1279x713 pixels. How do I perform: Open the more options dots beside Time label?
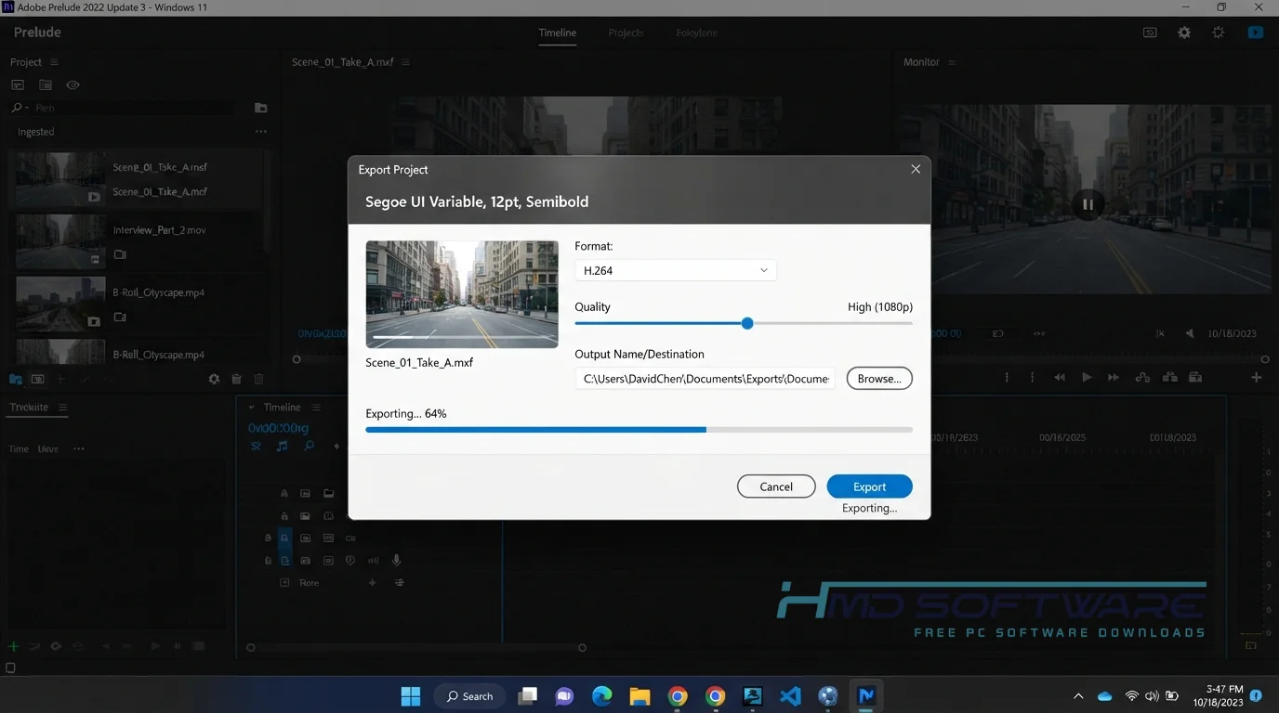pyautogui.click(x=78, y=449)
